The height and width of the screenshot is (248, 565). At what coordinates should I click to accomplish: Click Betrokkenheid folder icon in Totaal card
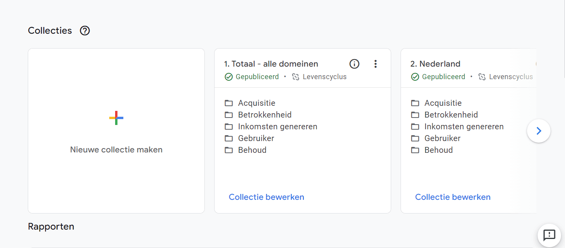[x=229, y=115]
